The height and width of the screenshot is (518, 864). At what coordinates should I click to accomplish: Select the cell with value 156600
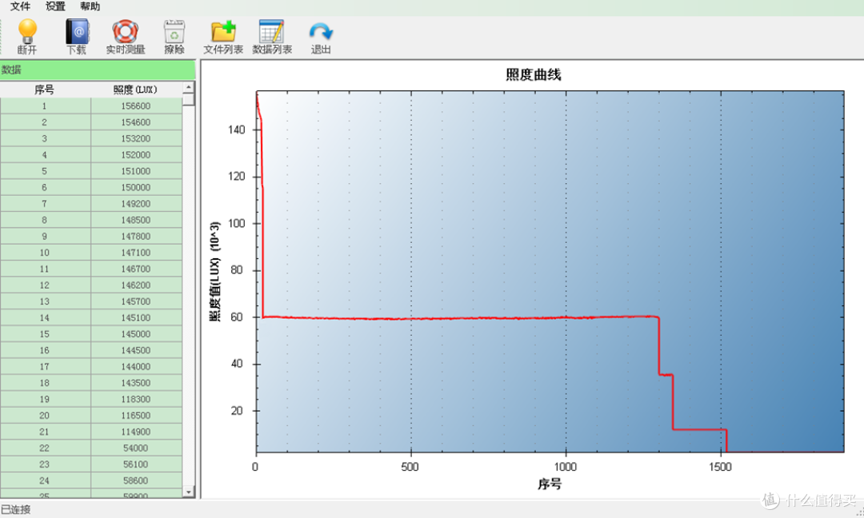click(x=136, y=106)
